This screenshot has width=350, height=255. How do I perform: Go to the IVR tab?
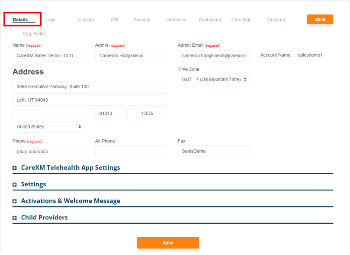tap(114, 20)
